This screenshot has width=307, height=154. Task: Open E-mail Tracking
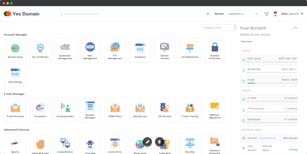[x=190, y=110]
